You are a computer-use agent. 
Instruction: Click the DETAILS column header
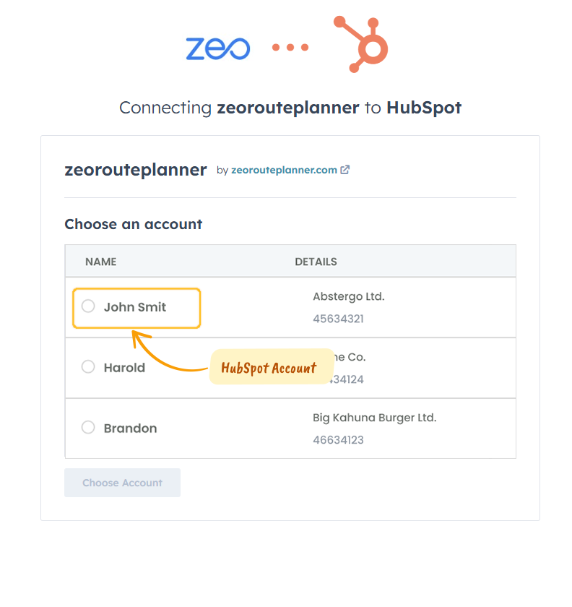[316, 262]
